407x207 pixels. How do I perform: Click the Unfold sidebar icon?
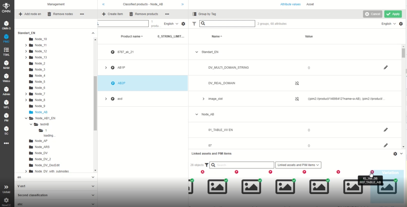click(x=6, y=189)
